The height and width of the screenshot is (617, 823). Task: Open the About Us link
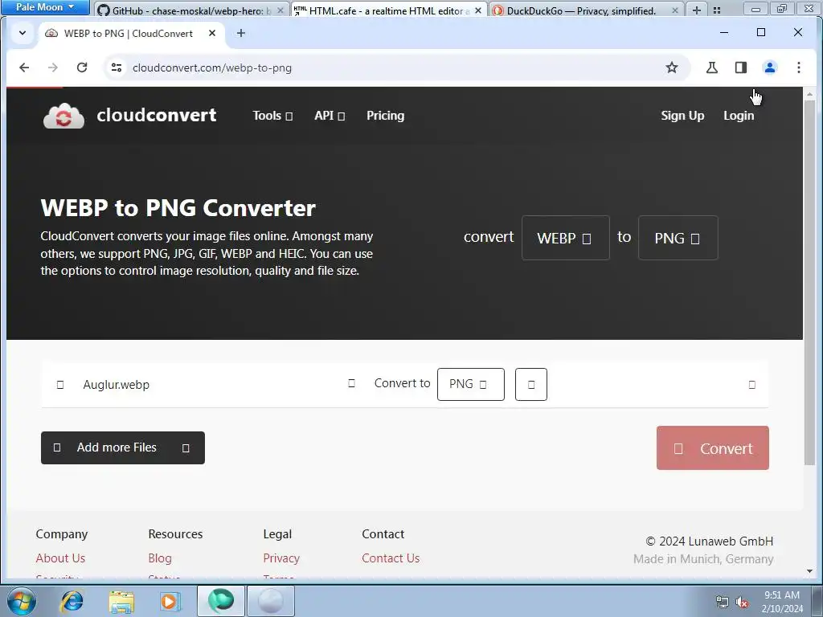point(60,558)
